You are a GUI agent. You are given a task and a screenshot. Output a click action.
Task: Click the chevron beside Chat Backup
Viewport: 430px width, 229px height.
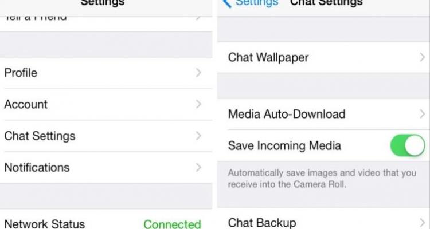click(x=423, y=223)
